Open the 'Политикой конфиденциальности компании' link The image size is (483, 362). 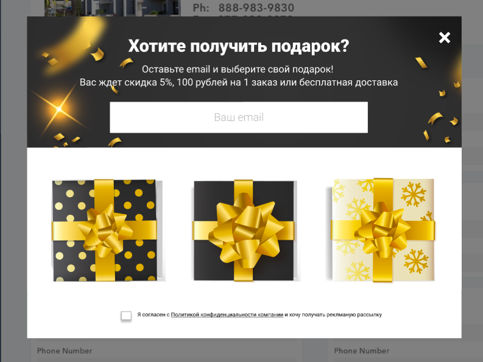tap(227, 315)
